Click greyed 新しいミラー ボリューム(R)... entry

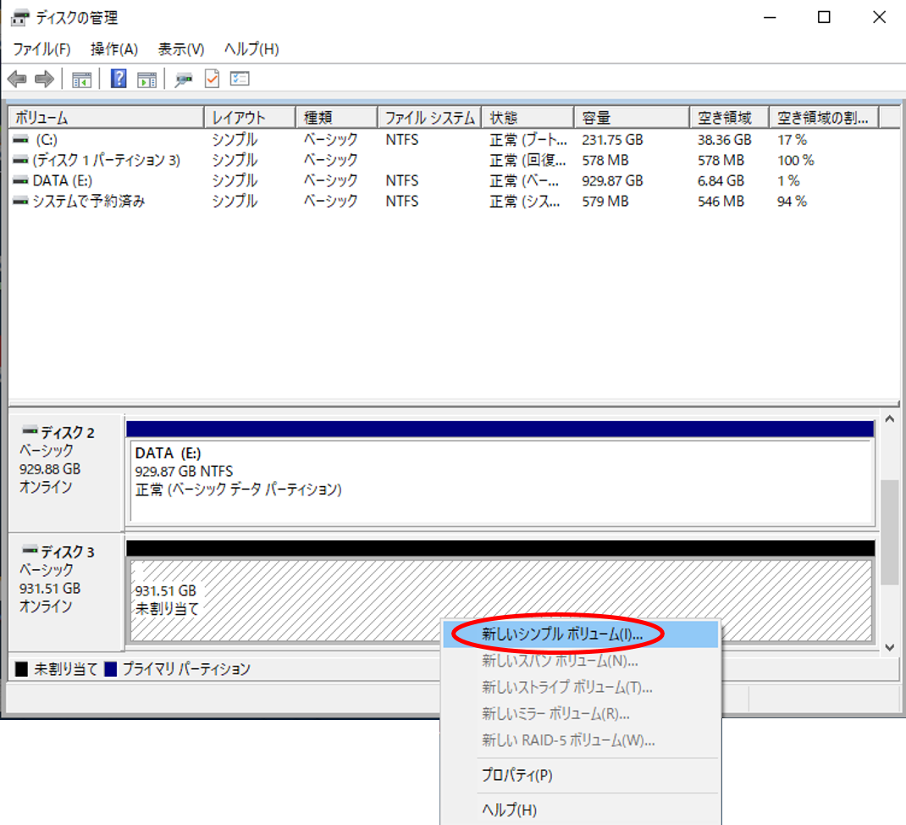pos(581,713)
